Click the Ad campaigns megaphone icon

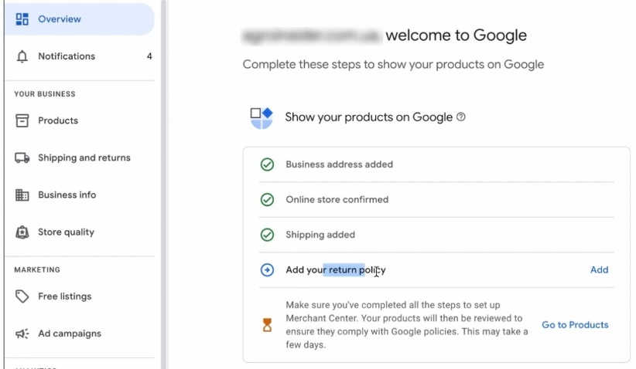[x=22, y=333]
